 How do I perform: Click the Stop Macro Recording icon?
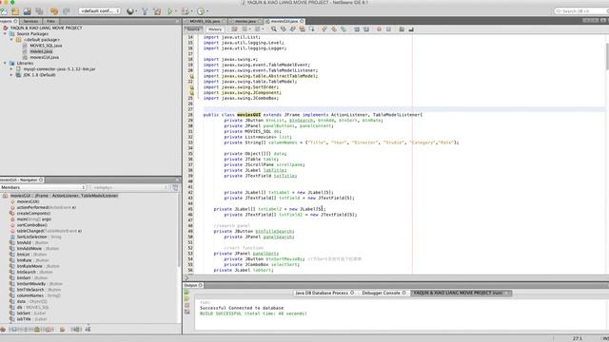(x=388, y=29)
